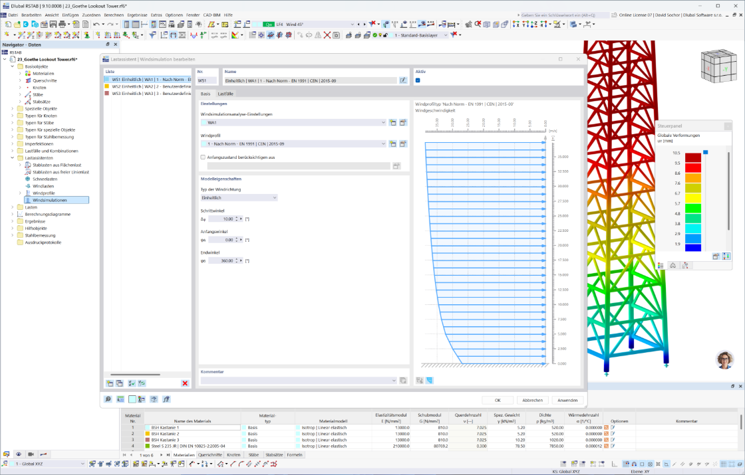This screenshot has width=745, height=475.
Task: Click the Abbrechen button
Action: (533, 400)
